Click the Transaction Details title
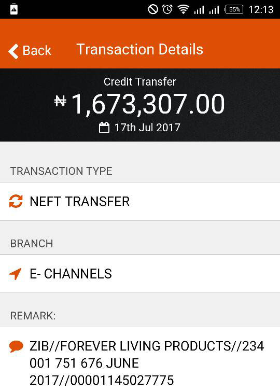Screen dimensions: 280x392 point(140,49)
